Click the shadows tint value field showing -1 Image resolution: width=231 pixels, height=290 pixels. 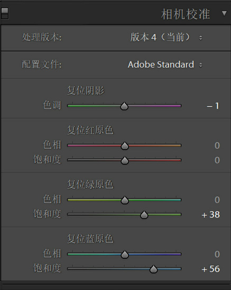(213, 106)
